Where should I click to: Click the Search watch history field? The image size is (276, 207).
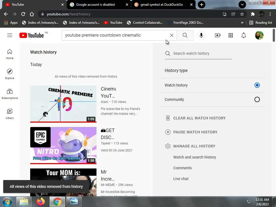click(x=198, y=53)
